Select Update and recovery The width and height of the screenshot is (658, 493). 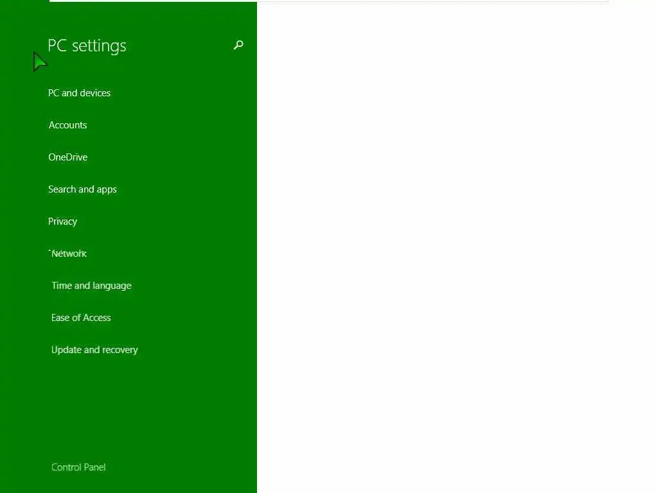tap(94, 350)
